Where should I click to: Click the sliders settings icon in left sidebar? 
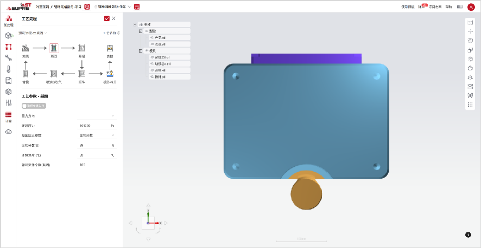[x=9, y=103]
